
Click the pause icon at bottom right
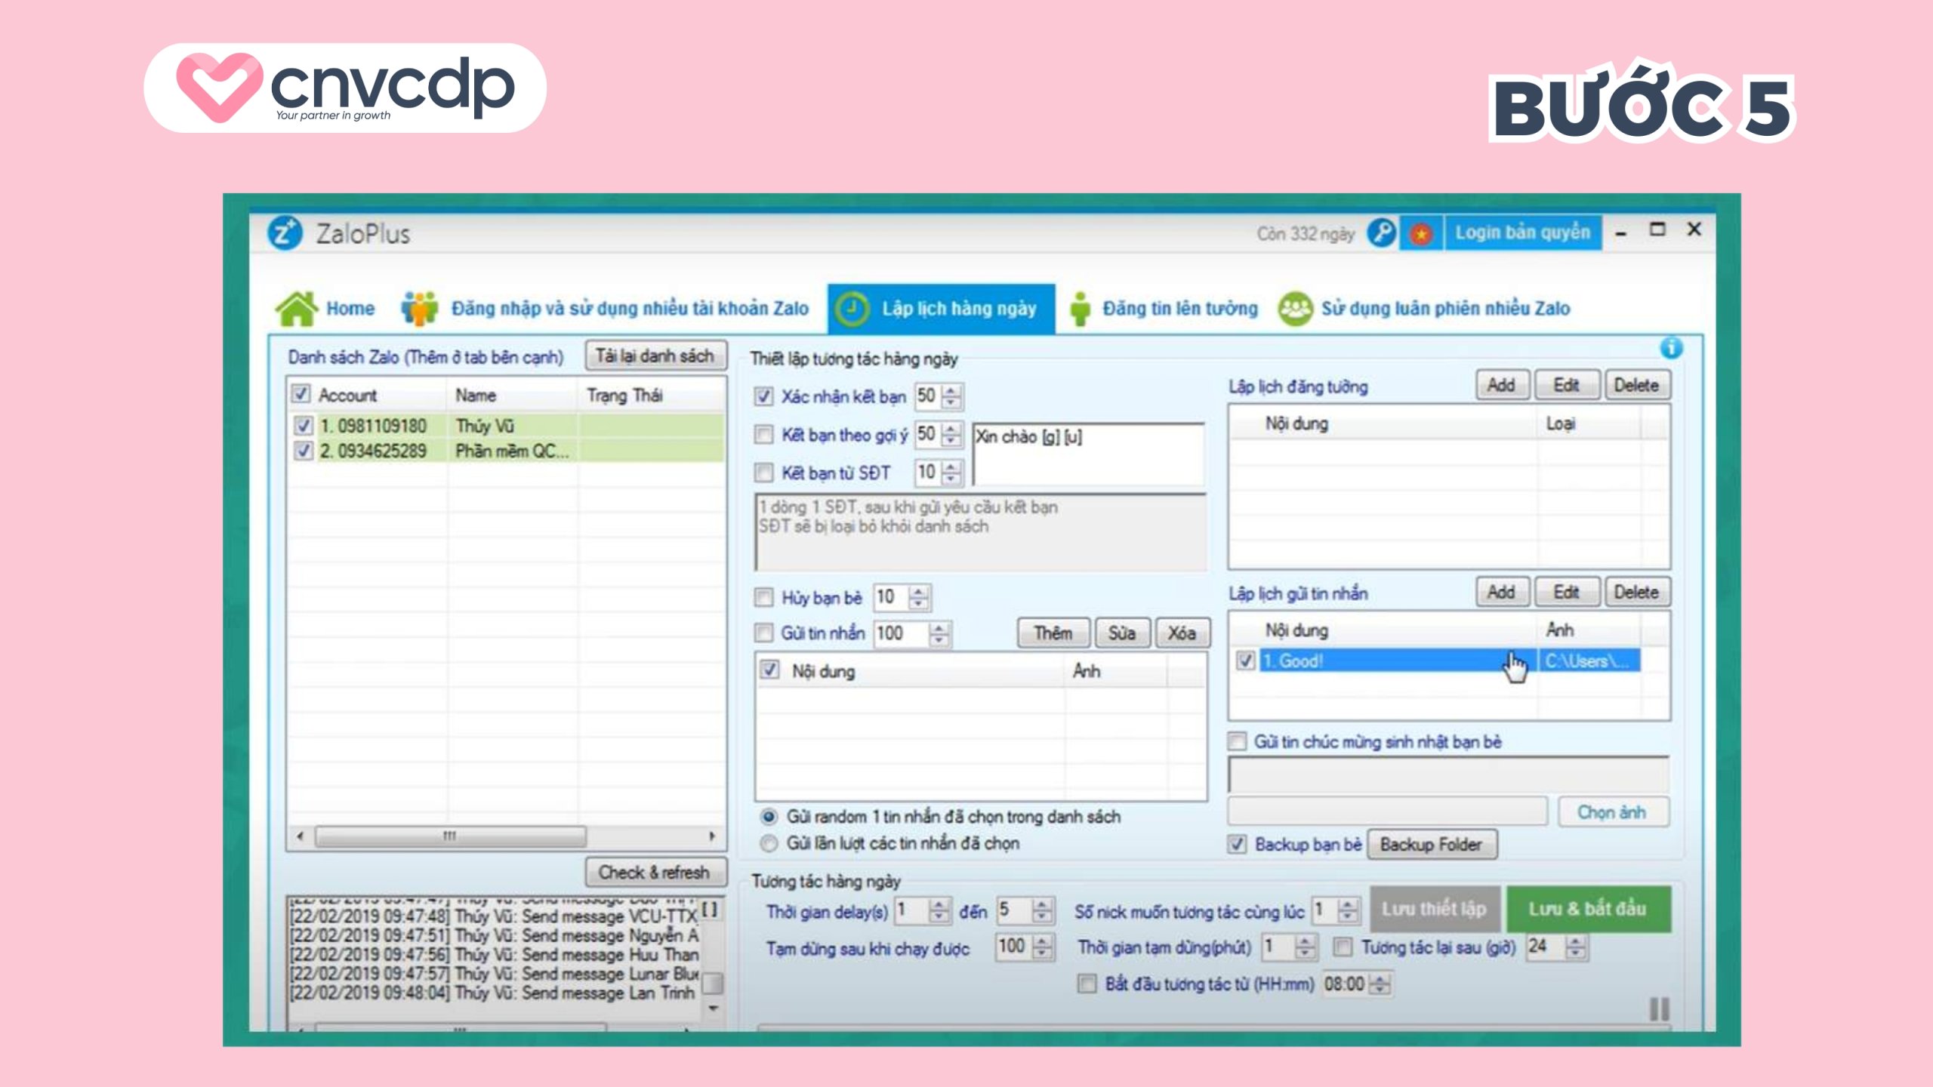point(1659,1008)
